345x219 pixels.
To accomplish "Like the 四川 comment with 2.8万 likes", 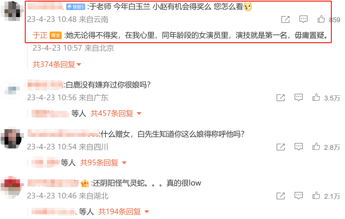I will tap(316, 147).
